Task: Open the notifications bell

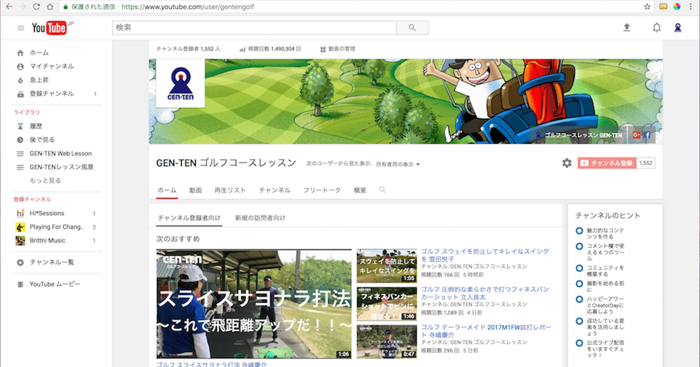Action: (657, 27)
